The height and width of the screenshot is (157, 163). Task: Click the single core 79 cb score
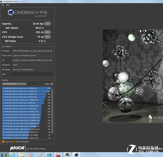point(40,37)
